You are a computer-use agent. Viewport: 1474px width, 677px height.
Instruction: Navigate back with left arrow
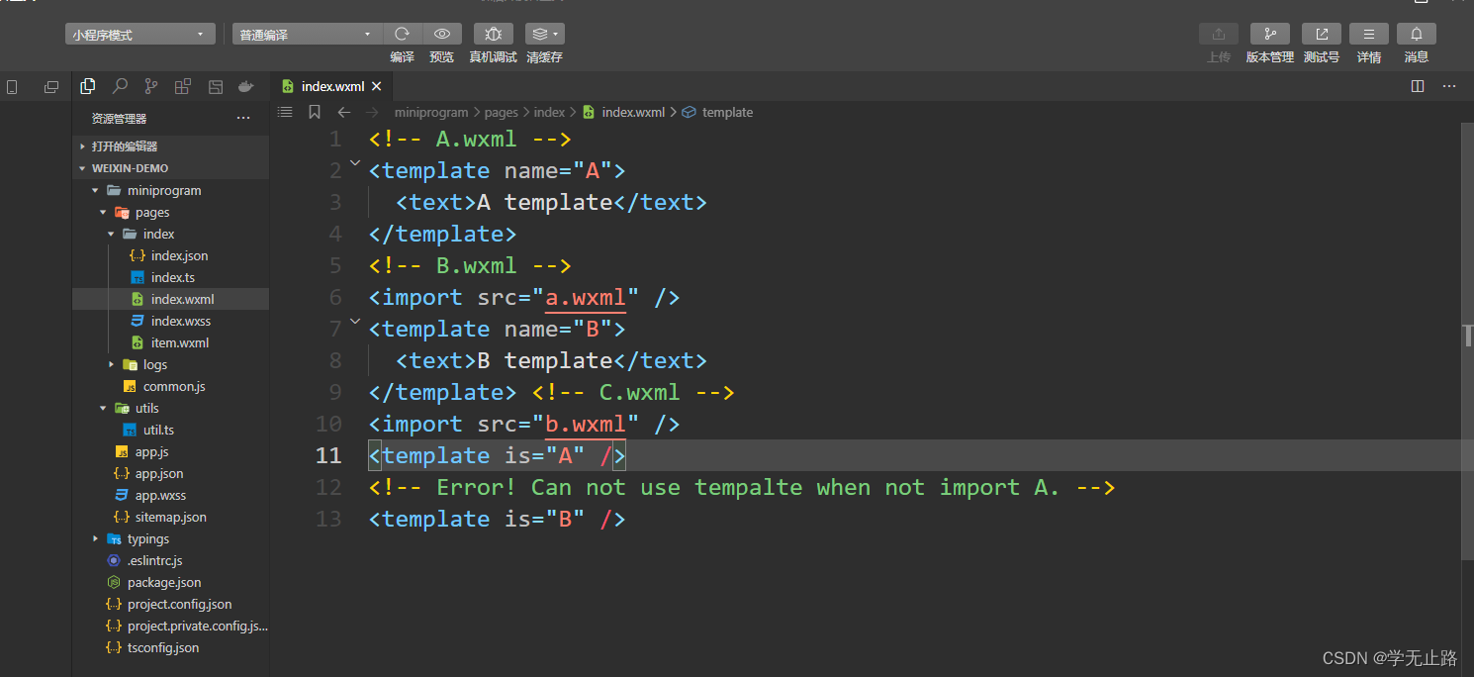point(344,112)
